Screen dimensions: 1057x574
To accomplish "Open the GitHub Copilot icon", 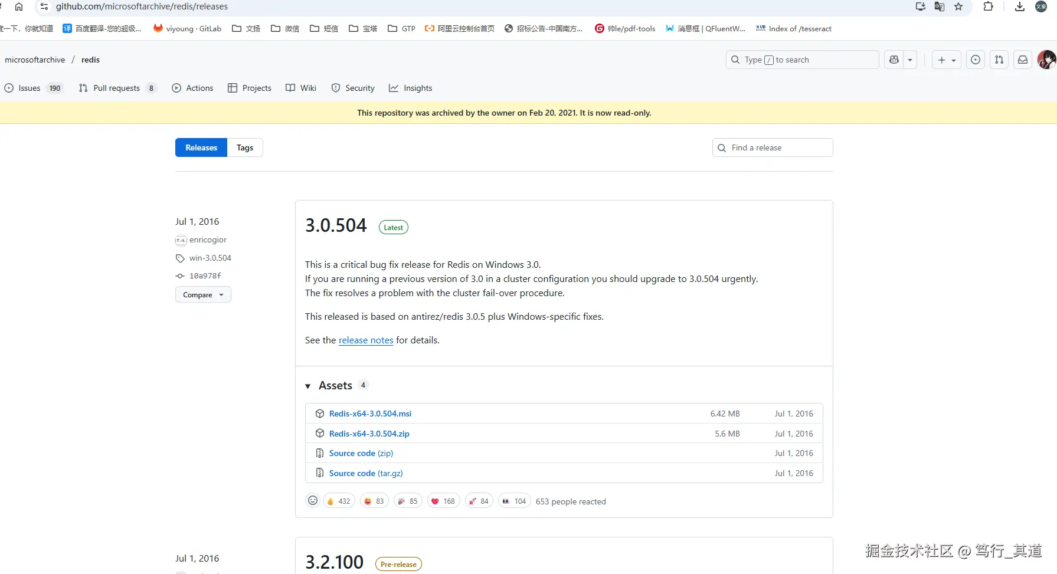I will (x=894, y=60).
